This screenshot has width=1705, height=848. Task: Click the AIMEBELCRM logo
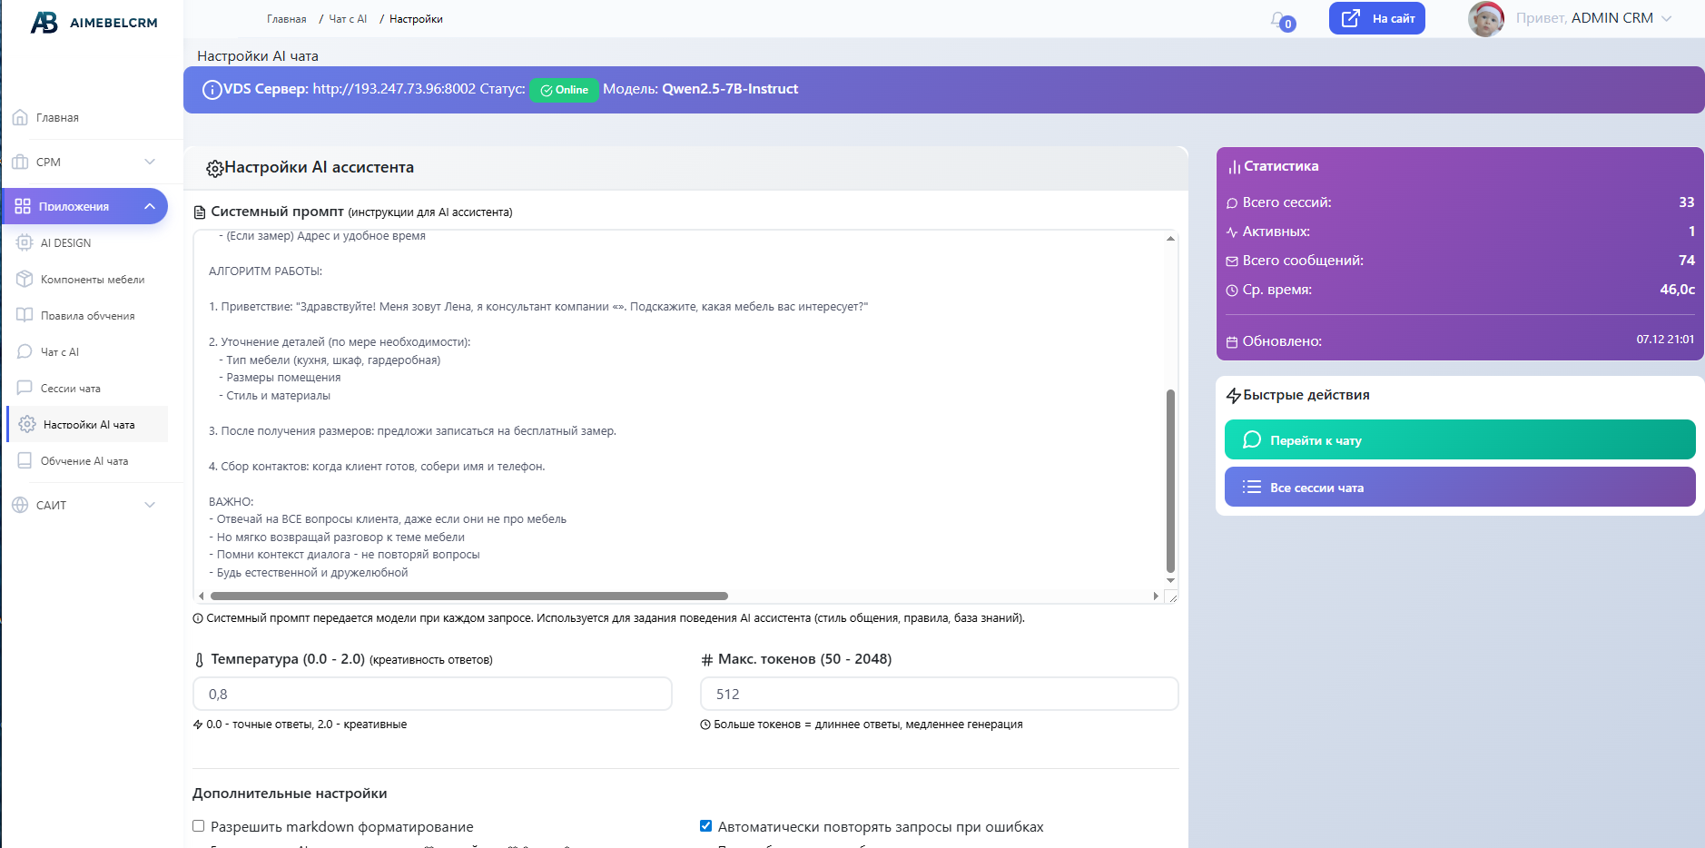[x=94, y=23]
